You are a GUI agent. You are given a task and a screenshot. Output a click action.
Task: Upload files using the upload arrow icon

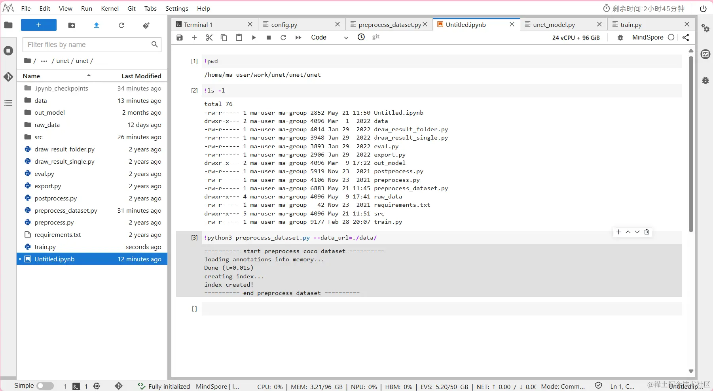point(97,25)
